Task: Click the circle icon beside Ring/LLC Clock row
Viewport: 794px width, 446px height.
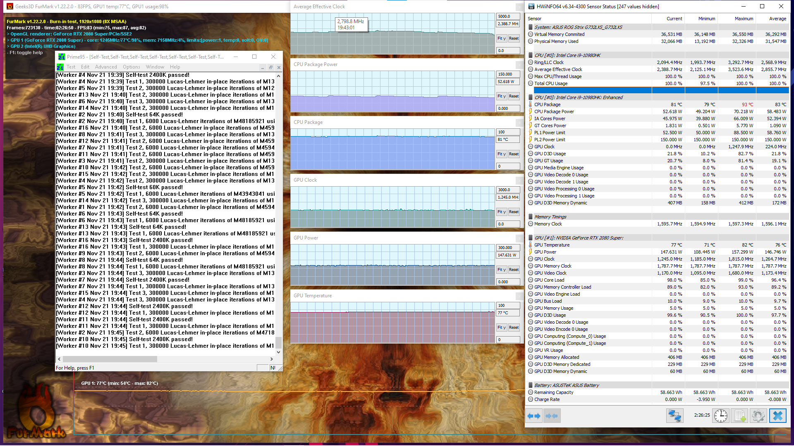Action: coord(531,62)
